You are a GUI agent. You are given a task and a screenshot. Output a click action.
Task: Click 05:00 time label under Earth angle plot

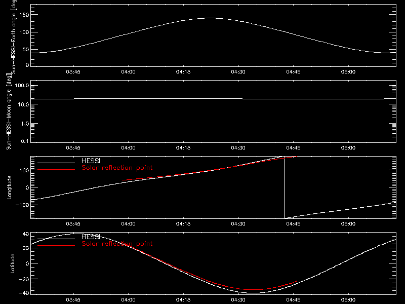348,72
